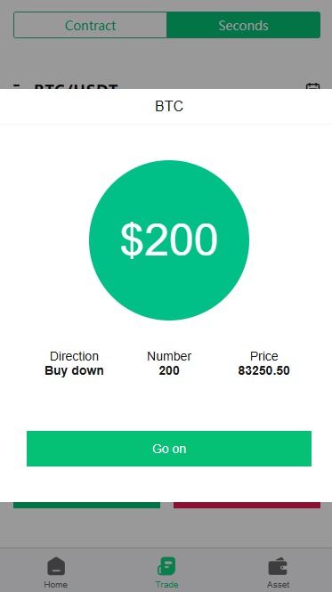The height and width of the screenshot is (592, 332).
Task: Confirm with the Go on button
Action: click(169, 449)
